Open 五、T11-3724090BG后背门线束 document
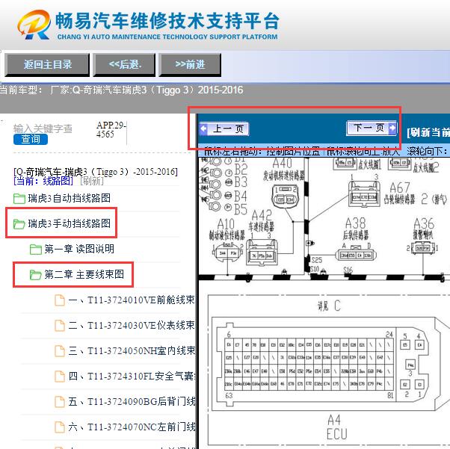Viewport: 450px width, 449px height. [x=132, y=401]
